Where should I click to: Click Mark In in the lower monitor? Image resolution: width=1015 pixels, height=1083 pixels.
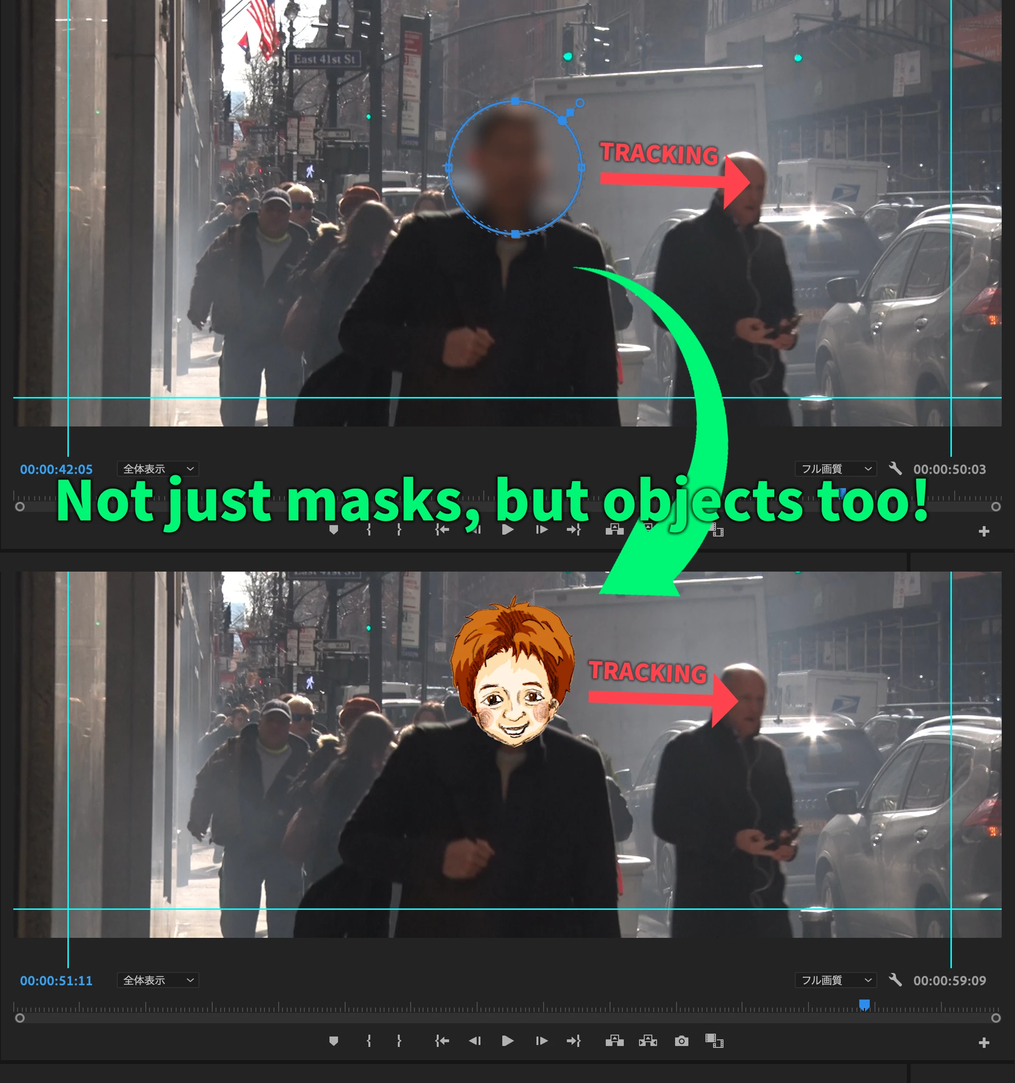pos(369,1041)
